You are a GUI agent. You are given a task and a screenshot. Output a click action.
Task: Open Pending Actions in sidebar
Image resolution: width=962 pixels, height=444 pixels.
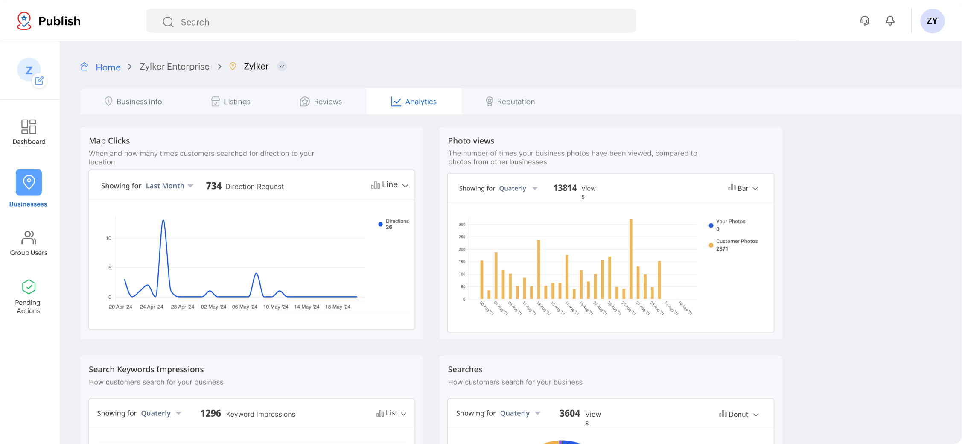pyautogui.click(x=29, y=297)
